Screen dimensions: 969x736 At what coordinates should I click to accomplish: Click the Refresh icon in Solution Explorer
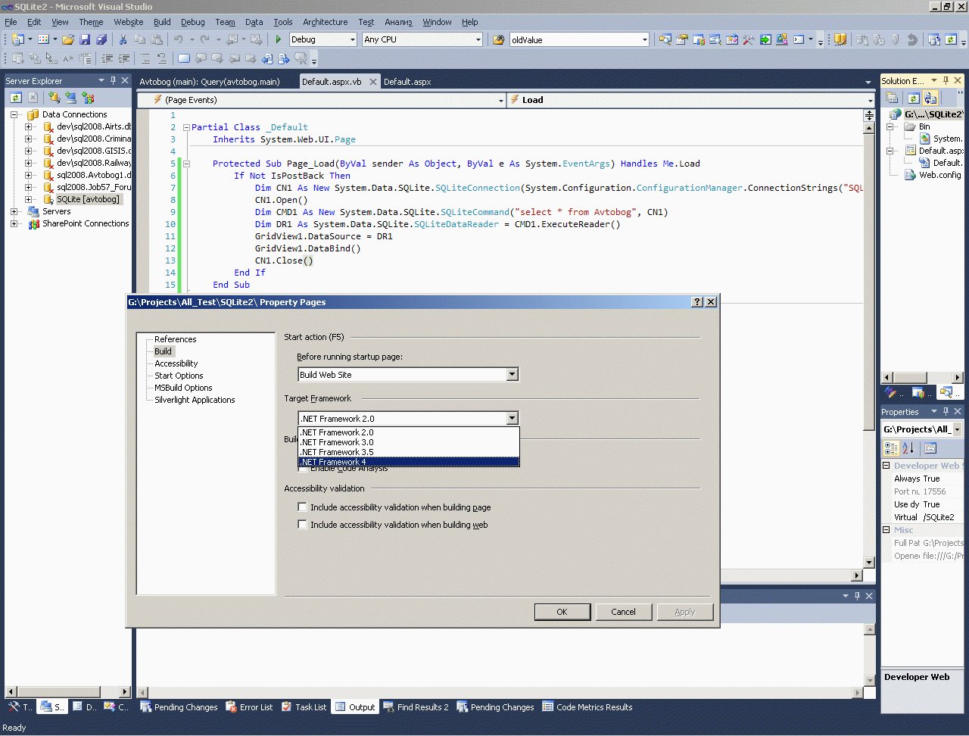click(914, 98)
